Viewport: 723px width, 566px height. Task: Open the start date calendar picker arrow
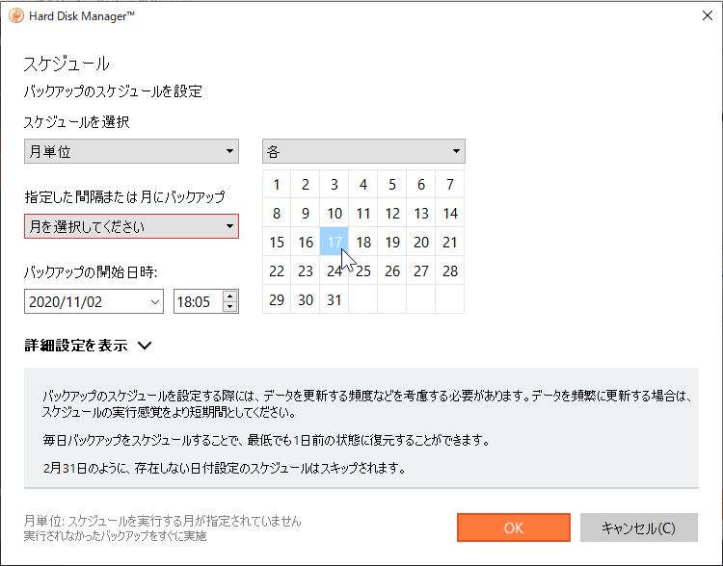click(155, 301)
